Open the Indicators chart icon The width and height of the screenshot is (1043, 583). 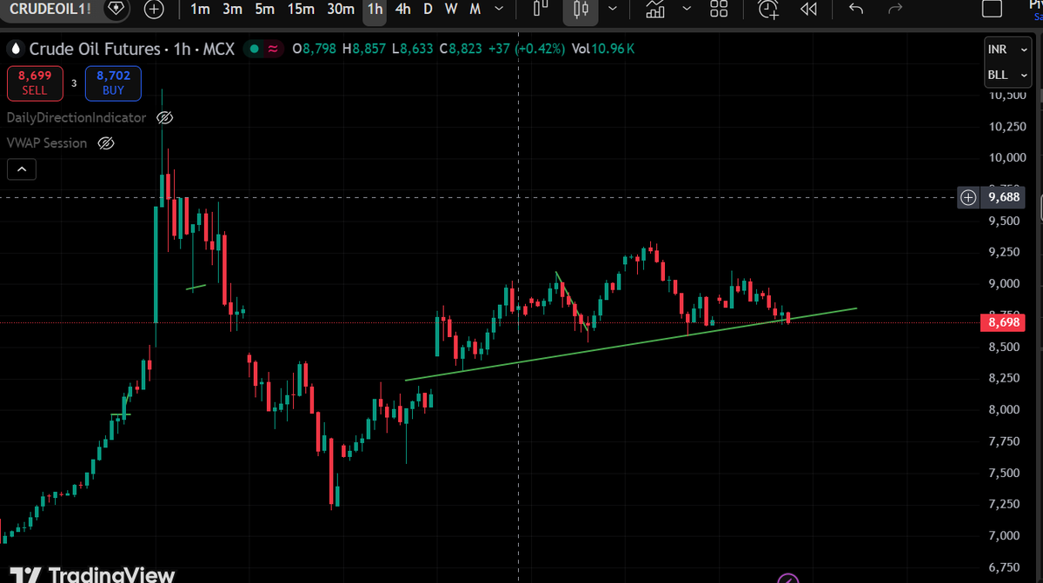coord(656,10)
